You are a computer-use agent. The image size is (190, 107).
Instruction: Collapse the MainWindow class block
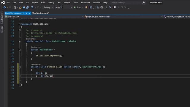click(20, 42)
